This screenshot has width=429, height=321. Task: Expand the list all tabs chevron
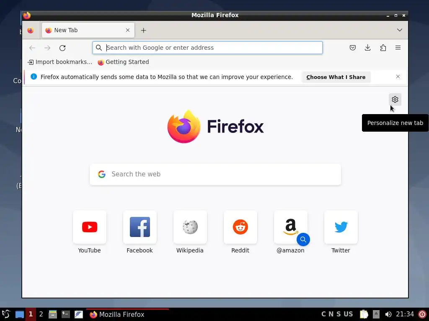[400, 30]
